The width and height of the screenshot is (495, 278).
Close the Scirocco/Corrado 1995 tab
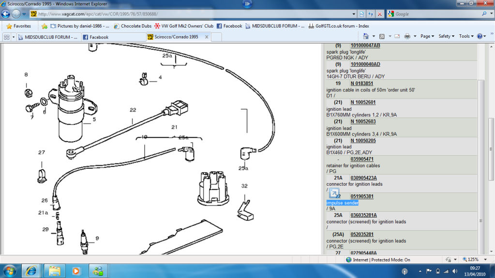point(207,37)
